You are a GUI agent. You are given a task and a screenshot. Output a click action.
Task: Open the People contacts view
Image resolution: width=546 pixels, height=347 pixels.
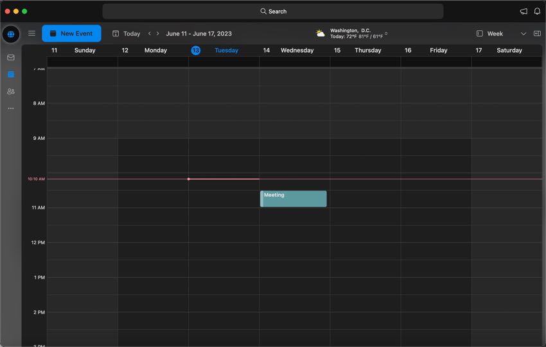pos(11,92)
